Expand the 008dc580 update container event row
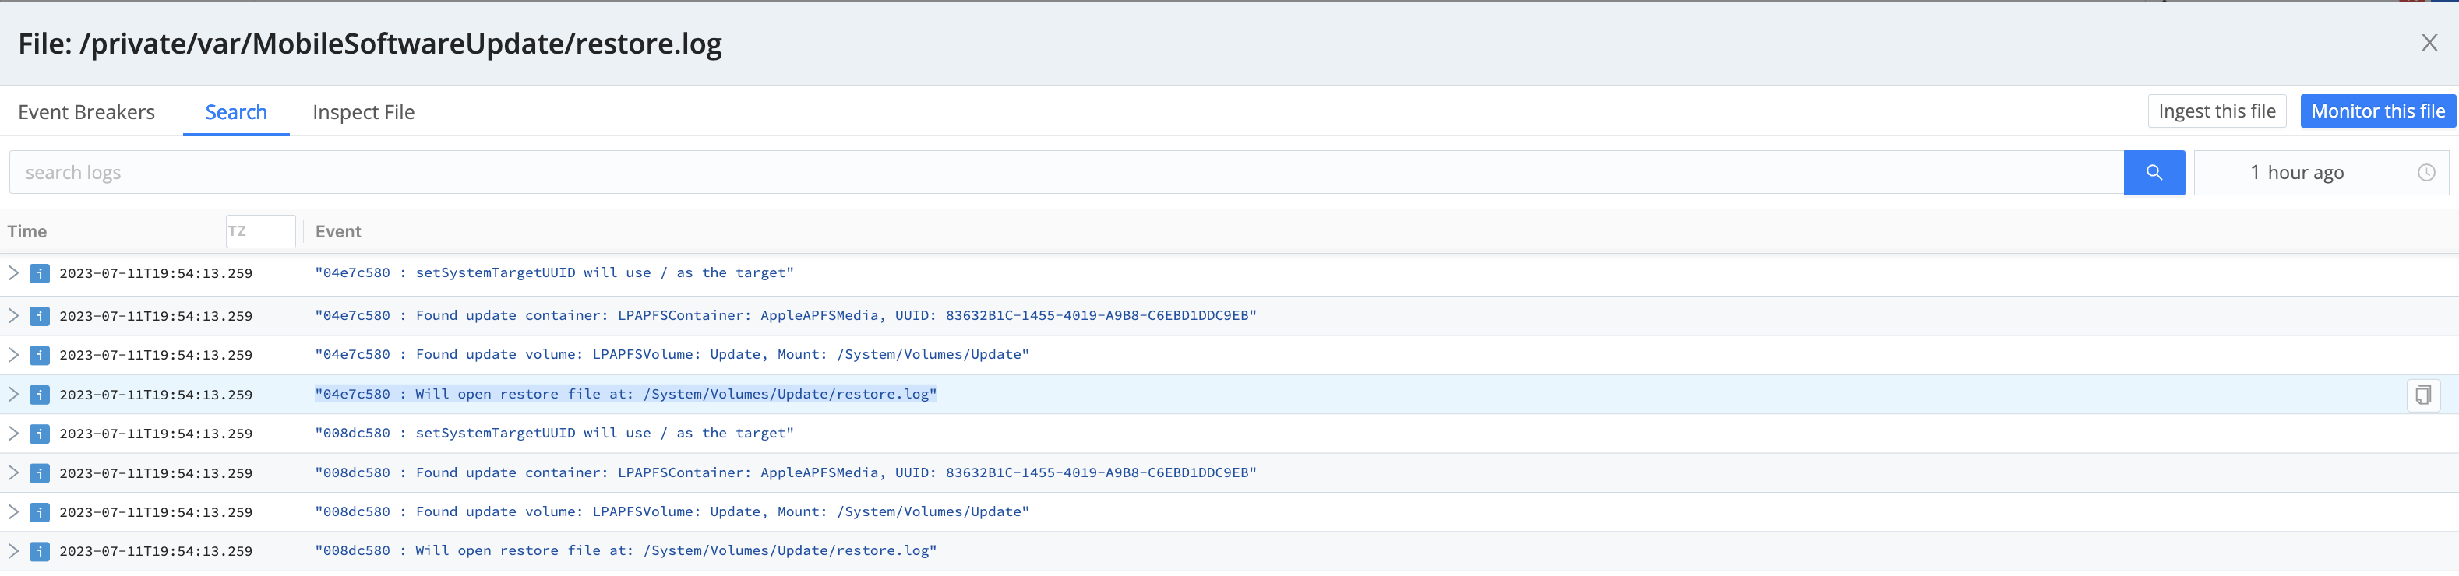2459x576 pixels. [x=13, y=473]
